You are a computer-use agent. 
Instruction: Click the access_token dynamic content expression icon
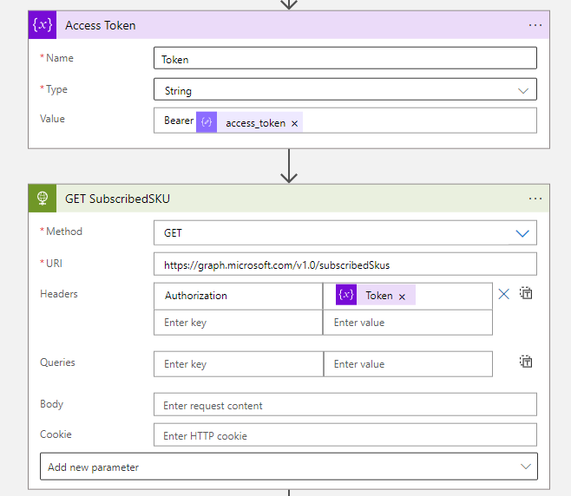point(207,122)
